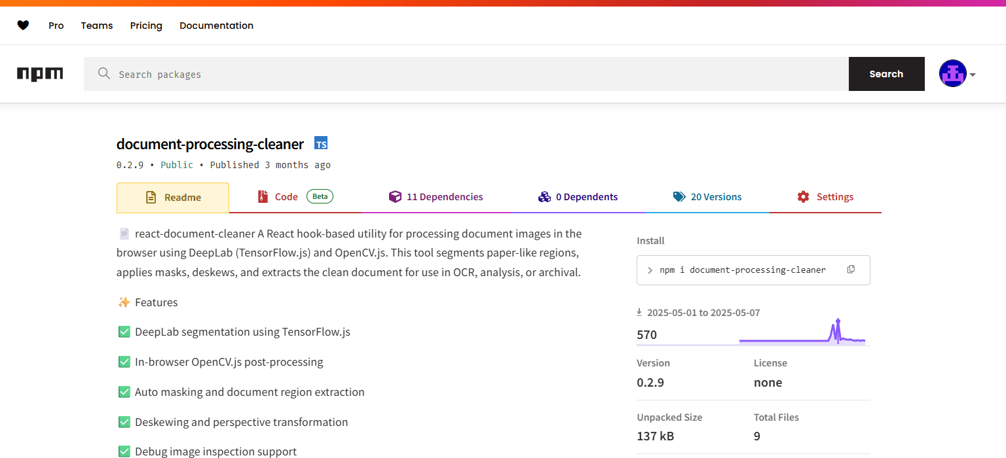
Task: Focus the Search packages input field
Action: point(466,74)
